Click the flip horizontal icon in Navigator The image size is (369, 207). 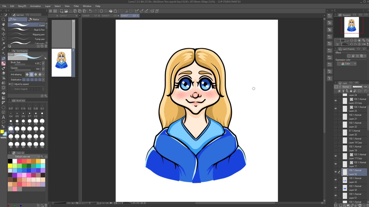pos(364,44)
